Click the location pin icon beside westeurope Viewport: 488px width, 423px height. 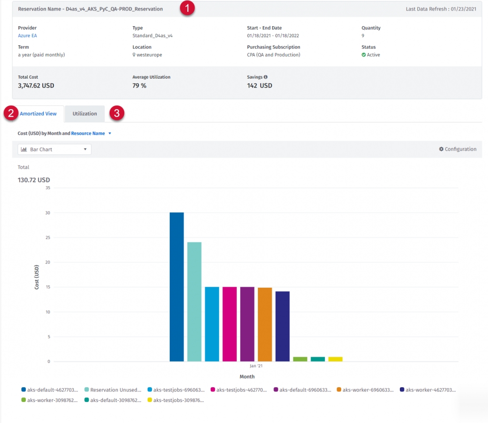(x=134, y=55)
